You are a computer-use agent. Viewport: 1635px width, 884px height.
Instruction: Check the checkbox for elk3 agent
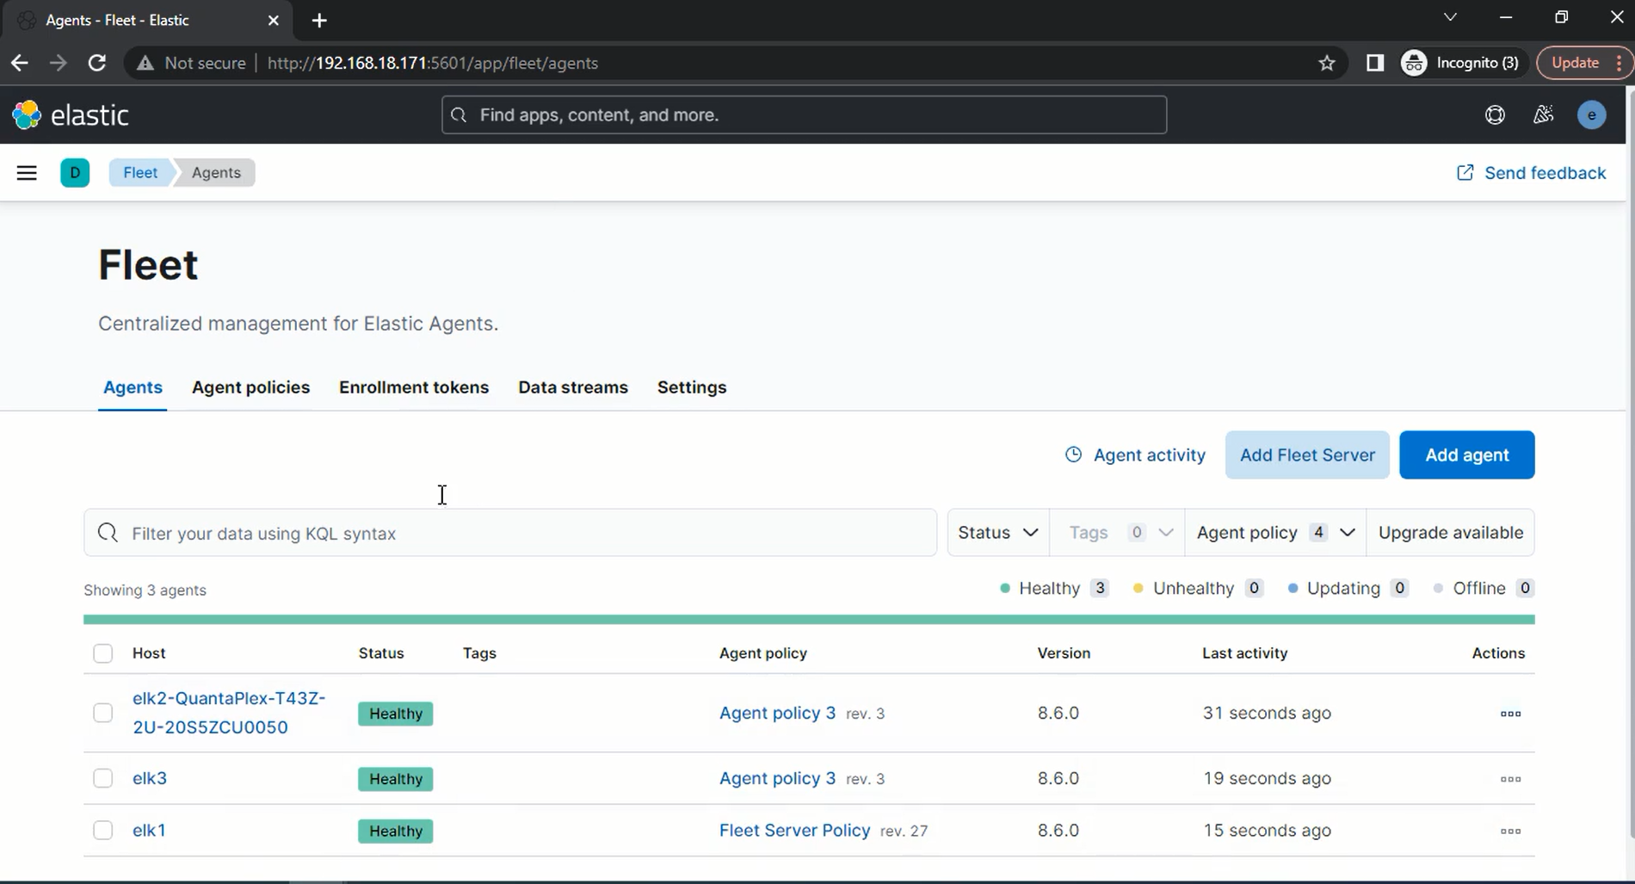[102, 777]
